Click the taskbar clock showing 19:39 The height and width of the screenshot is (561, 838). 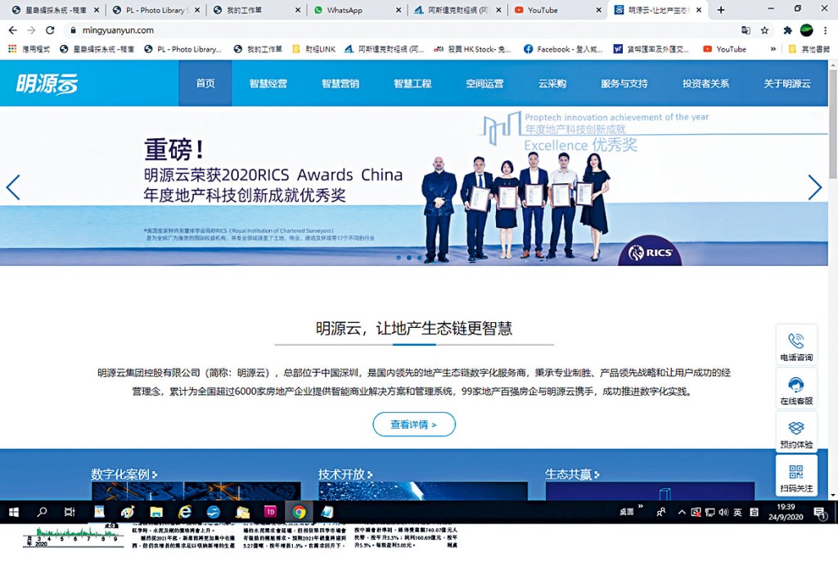point(786,512)
